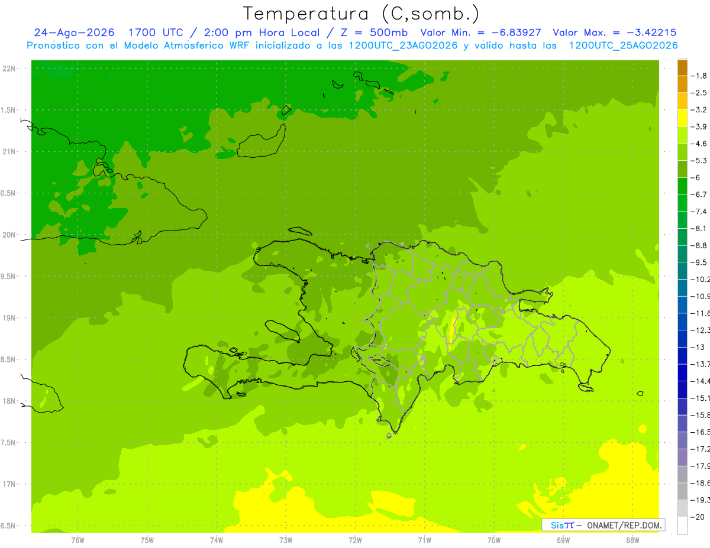Image resolution: width=710 pixels, height=548 pixels.
Task: Click the '75W' longitude label
Action: coord(147,540)
